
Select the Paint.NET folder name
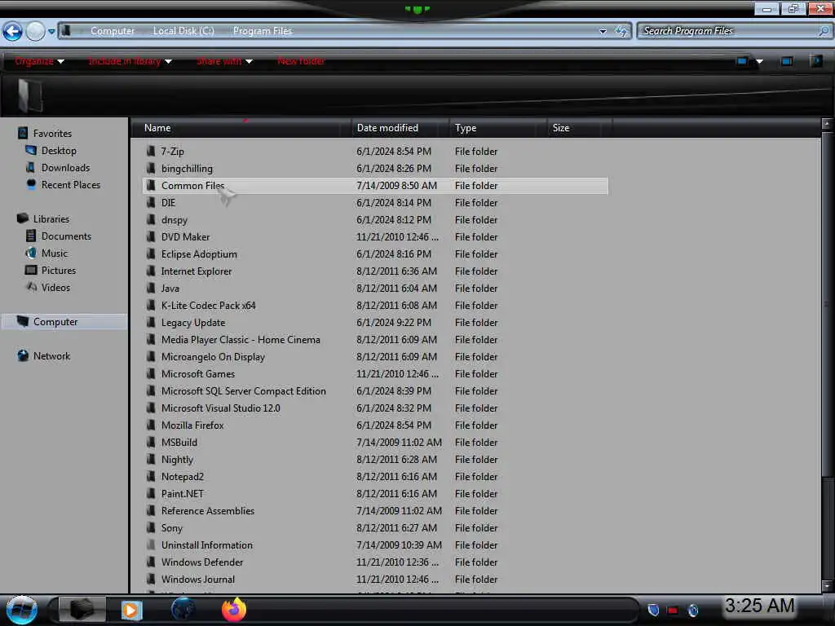point(182,493)
